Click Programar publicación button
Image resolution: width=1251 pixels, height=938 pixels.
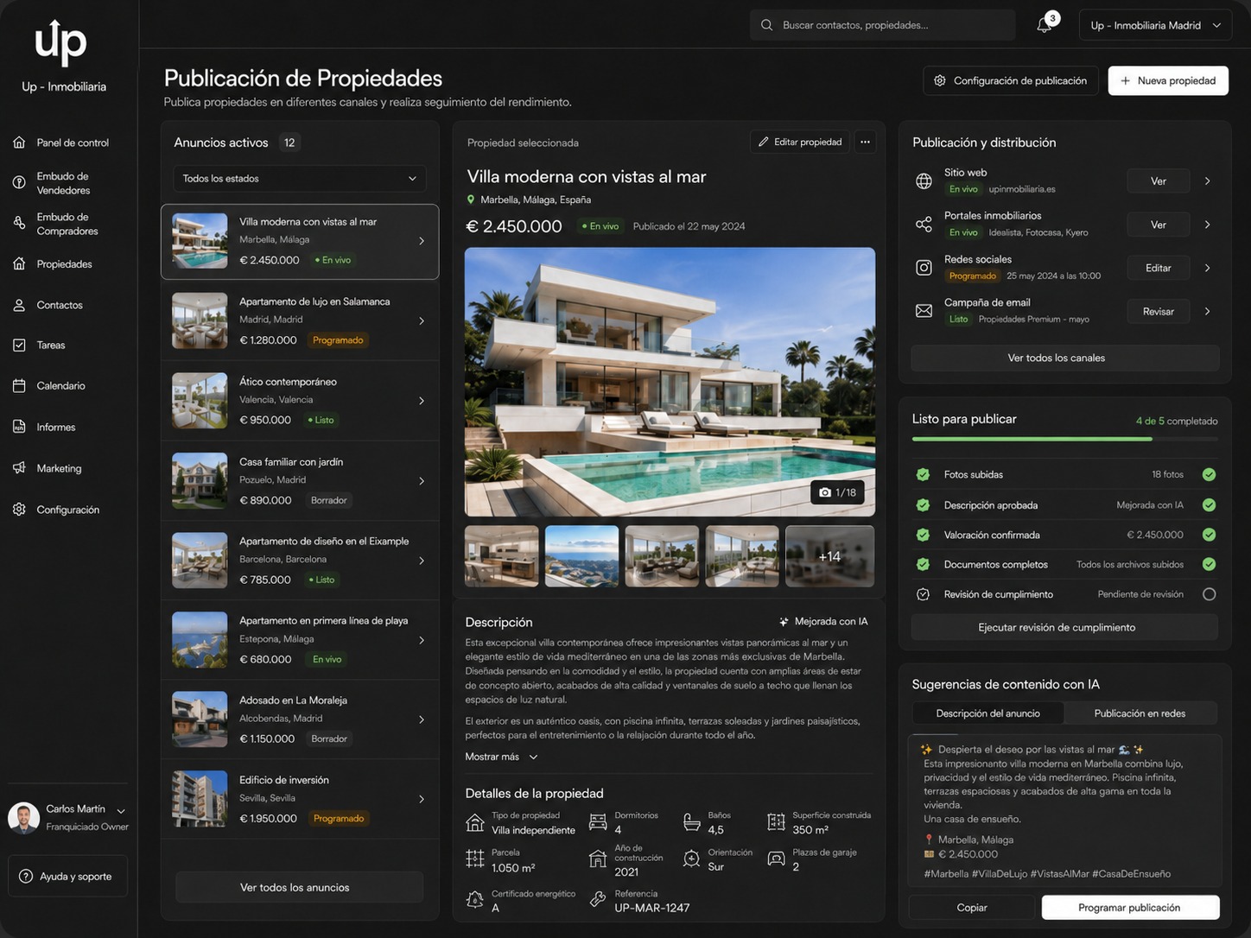1130,907
